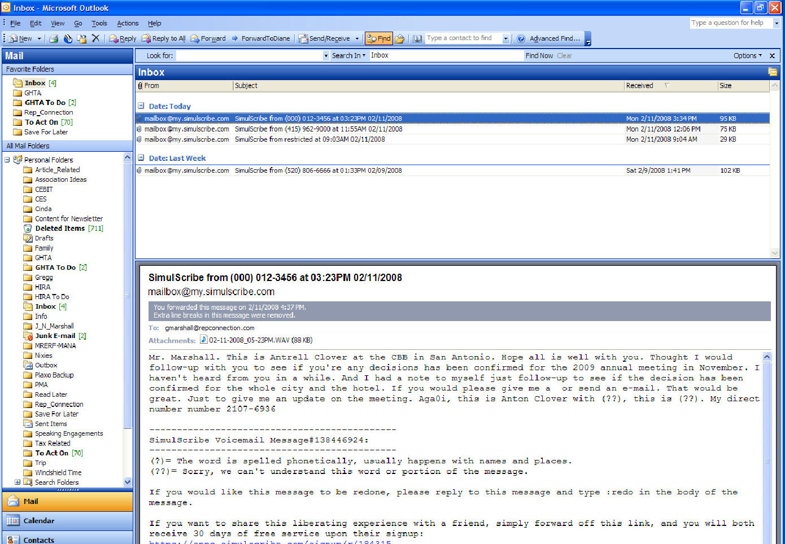This screenshot has width=785, height=544.
Task: Click Advanced Find in toolbar
Action: point(555,38)
